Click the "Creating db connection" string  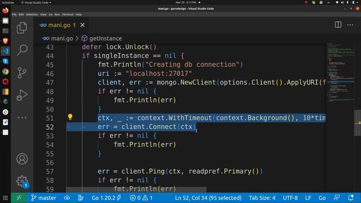(x=192, y=64)
